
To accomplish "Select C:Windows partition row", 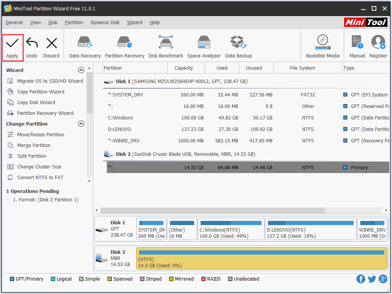I will point(248,118).
